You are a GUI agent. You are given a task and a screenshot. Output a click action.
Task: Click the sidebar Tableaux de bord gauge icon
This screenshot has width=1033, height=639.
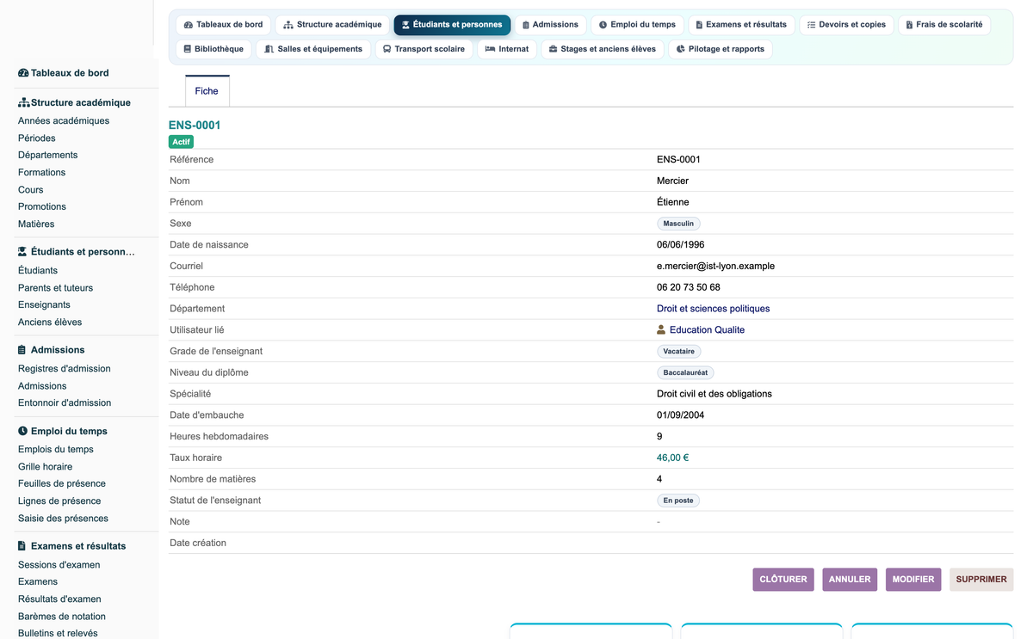pyautogui.click(x=23, y=73)
